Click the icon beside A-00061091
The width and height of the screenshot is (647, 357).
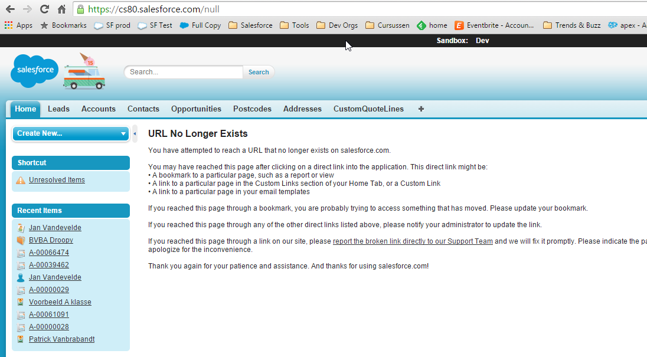point(21,315)
